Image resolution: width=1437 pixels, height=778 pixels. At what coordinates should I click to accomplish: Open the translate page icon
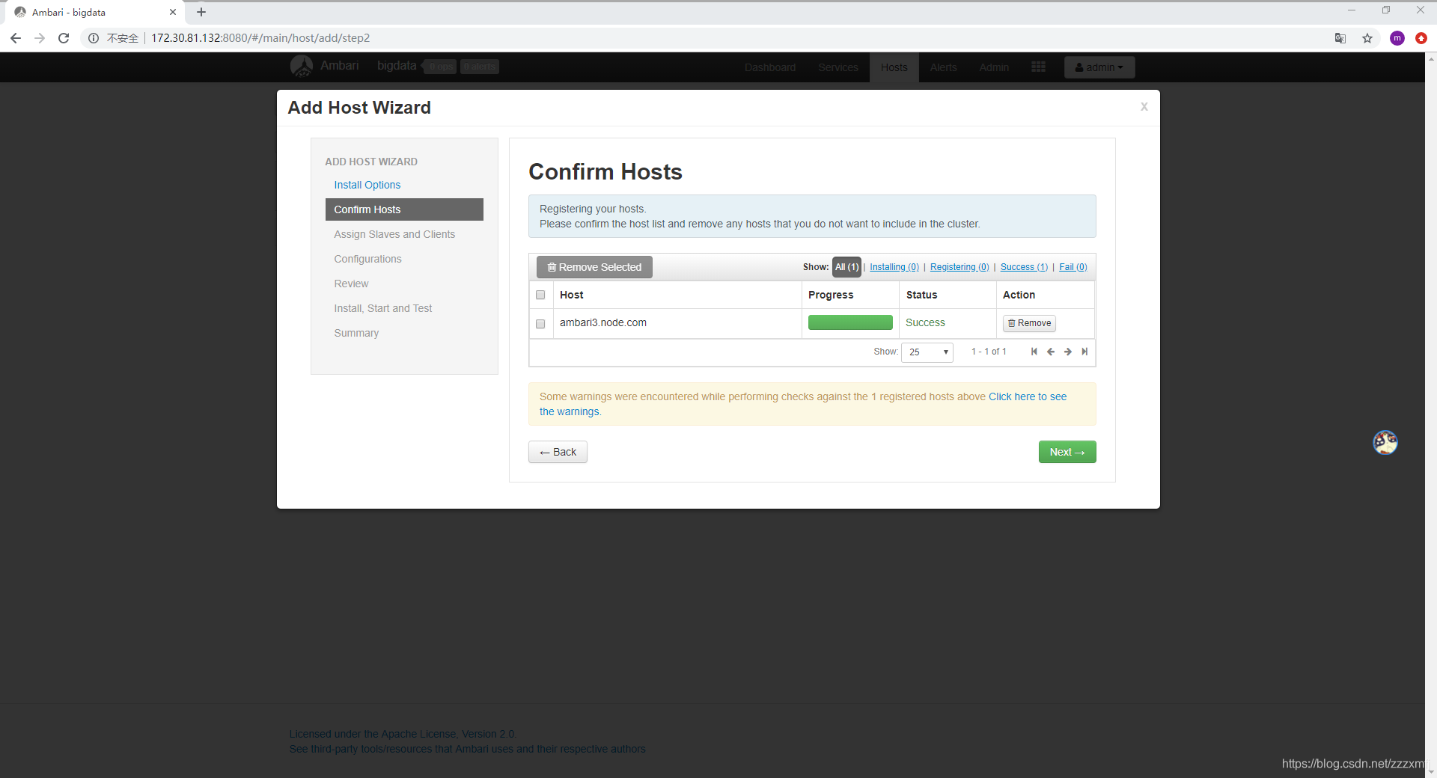point(1340,38)
